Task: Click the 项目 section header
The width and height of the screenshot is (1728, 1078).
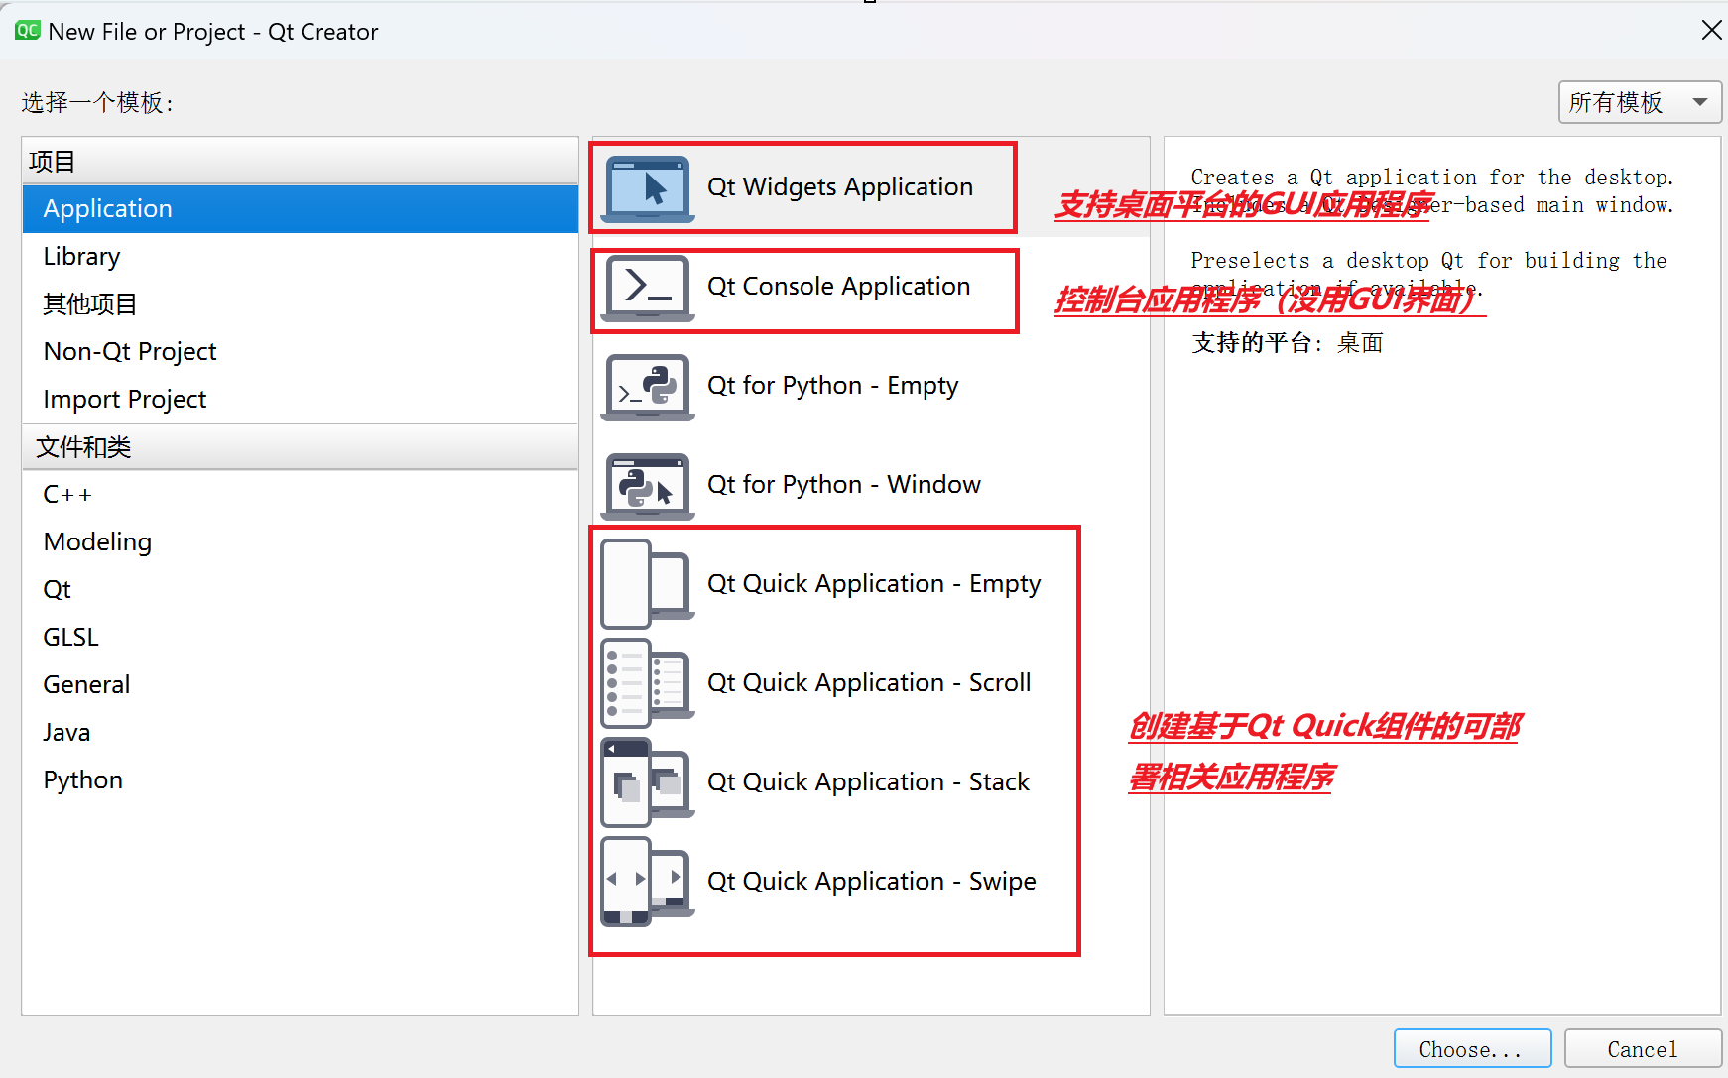Action: (x=300, y=161)
